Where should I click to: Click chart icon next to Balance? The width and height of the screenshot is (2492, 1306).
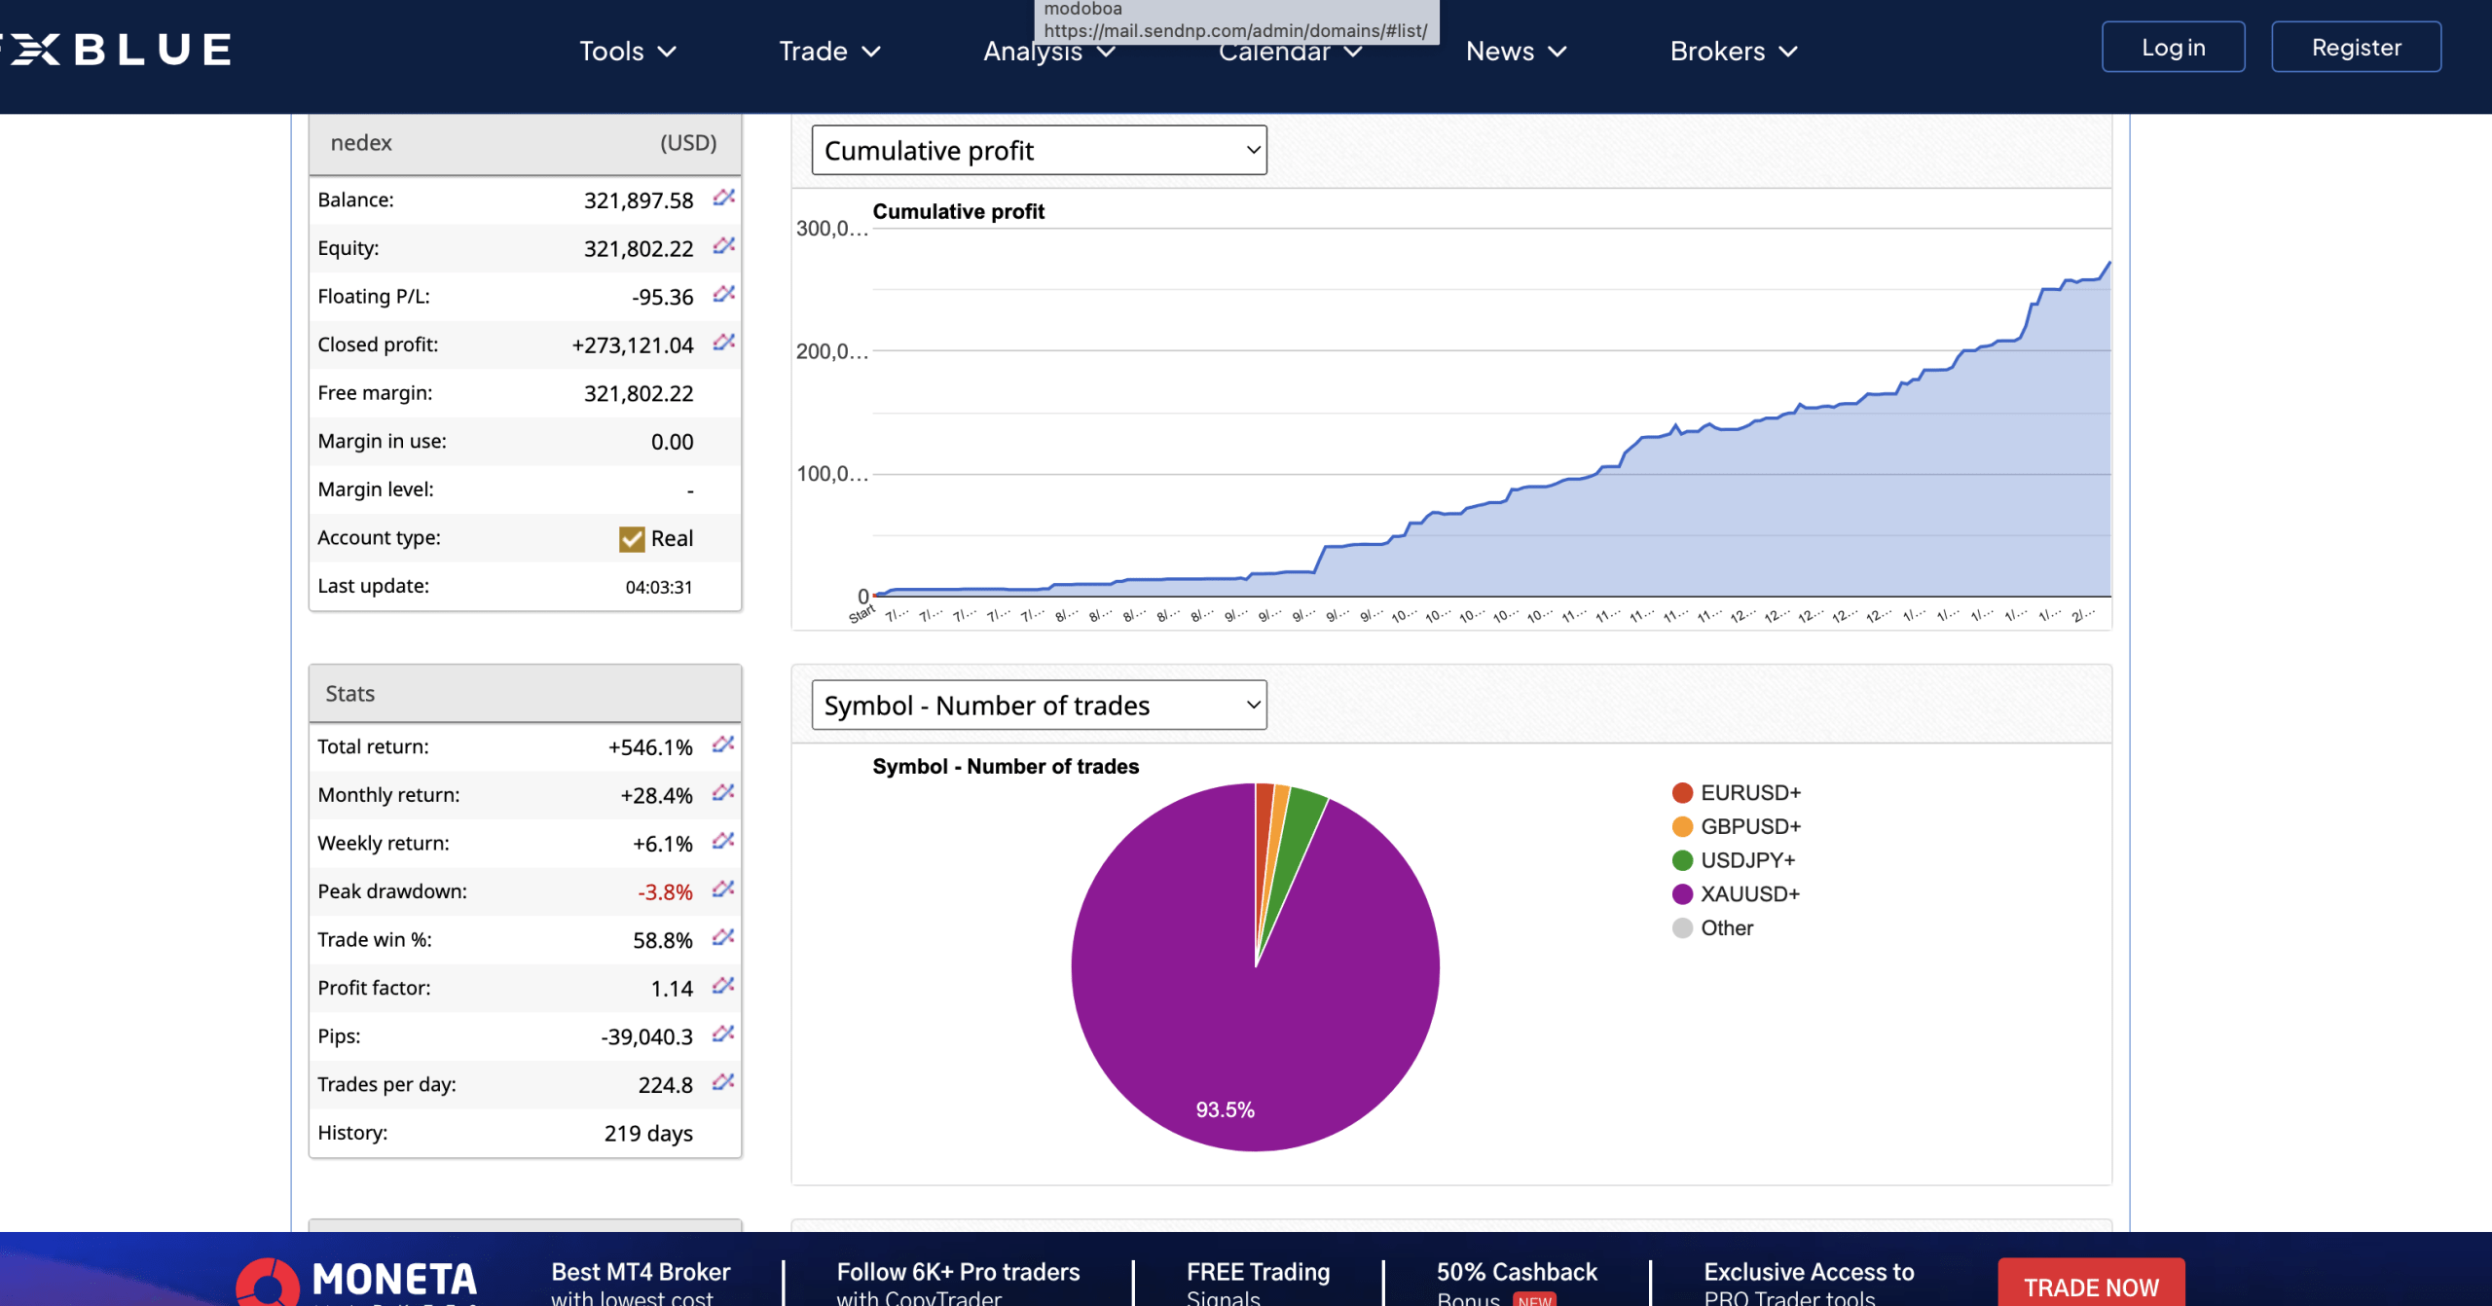click(723, 199)
